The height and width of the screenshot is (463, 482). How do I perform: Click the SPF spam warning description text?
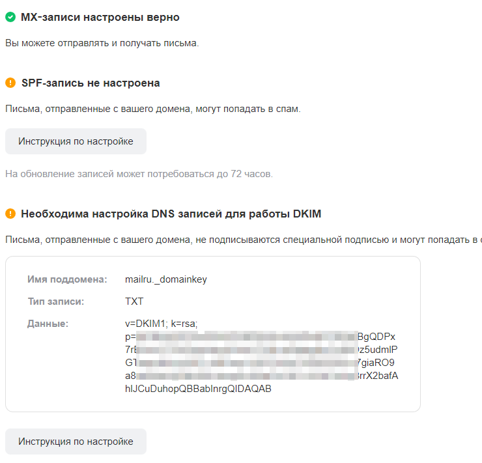[152, 109]
